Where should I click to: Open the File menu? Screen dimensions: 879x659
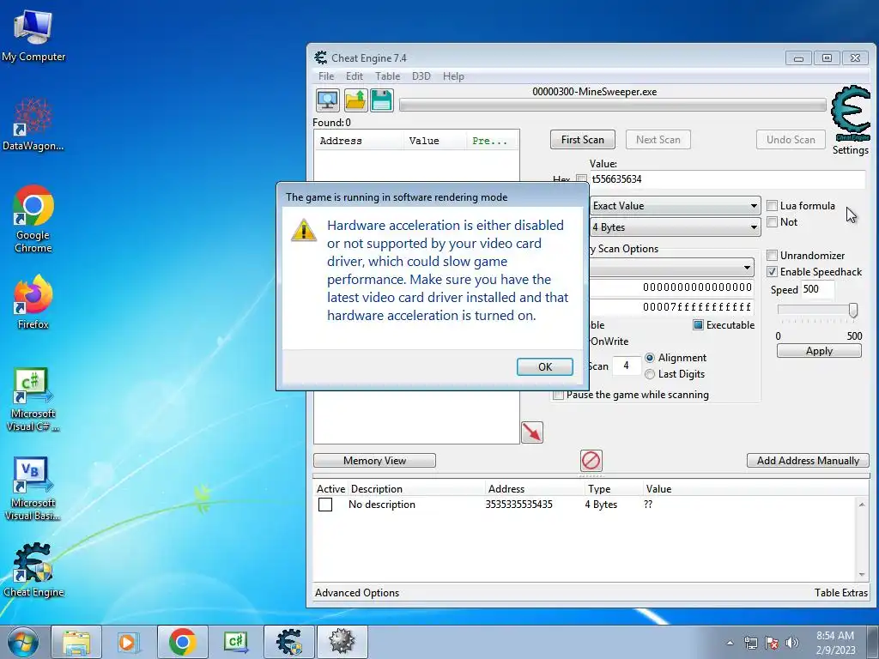coord(325,76)
